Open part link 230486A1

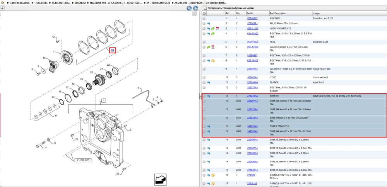pyautogui.click(x=252, y=140)
